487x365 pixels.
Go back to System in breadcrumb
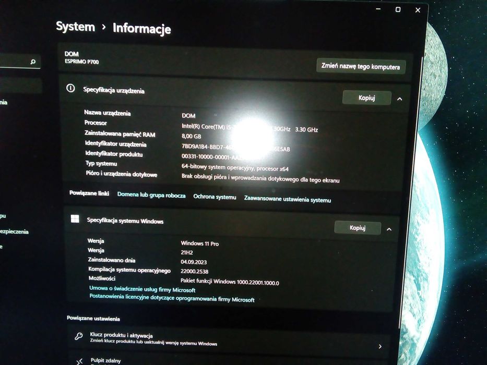tap(76, 27)
